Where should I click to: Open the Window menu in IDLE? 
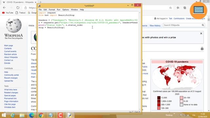pyautogui.click(x=74, y=10)
